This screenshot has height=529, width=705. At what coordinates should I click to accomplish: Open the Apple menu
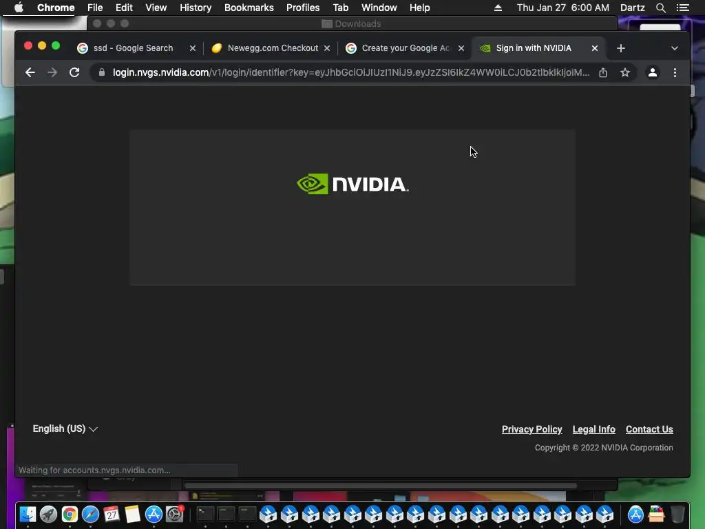(19, 8)
